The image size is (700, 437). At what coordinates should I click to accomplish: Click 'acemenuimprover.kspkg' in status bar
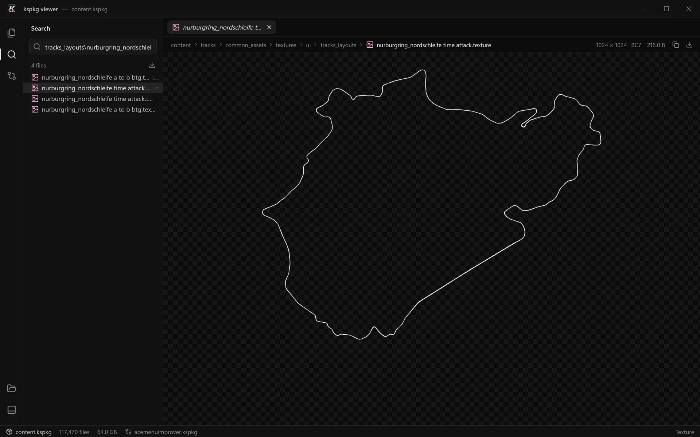166,432
